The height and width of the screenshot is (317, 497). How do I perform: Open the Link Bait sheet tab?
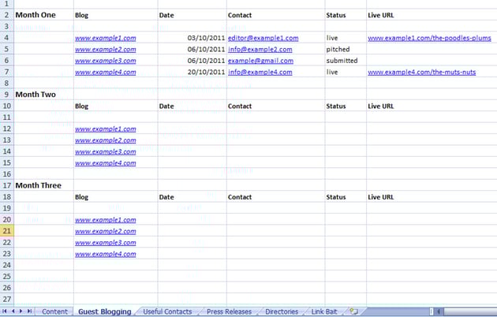tap(324, 311)
